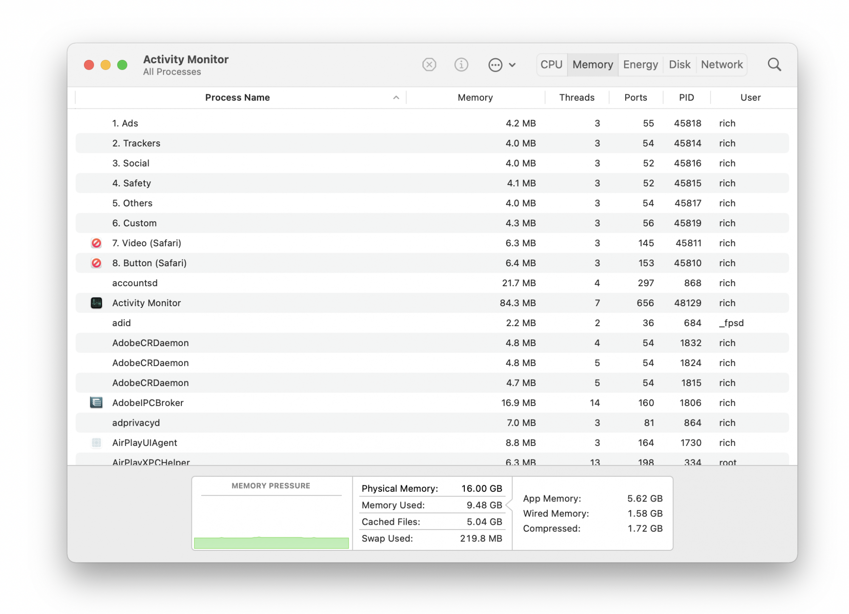Open the process info inspector icon
This screenshot has height=614, width=849.
click(461, 65)
